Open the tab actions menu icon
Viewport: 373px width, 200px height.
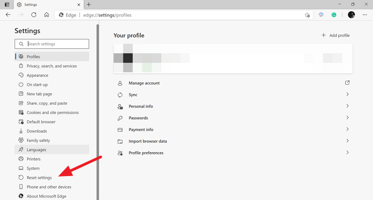7,4
